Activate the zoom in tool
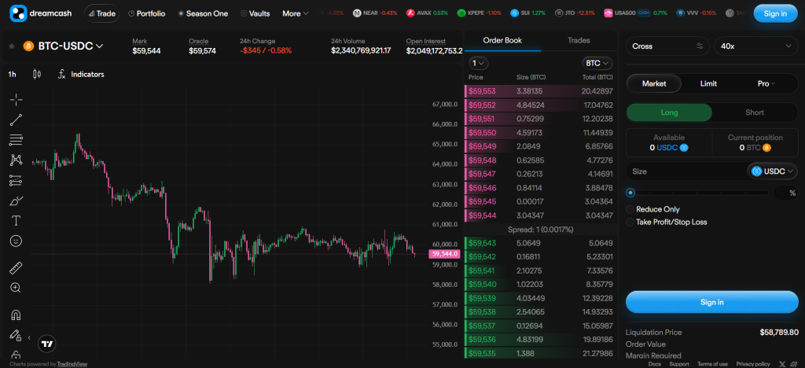This screenshot has height=368, width=805. point(16,288)
